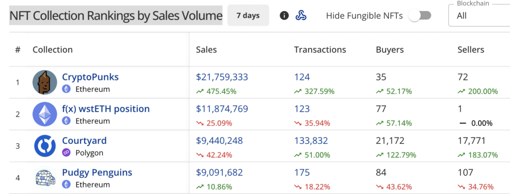The height and width of the screenshot is (194, 510).
Task: Click Courtyard's $9,440,248 sales figure
Action: [x=219, y=140]
